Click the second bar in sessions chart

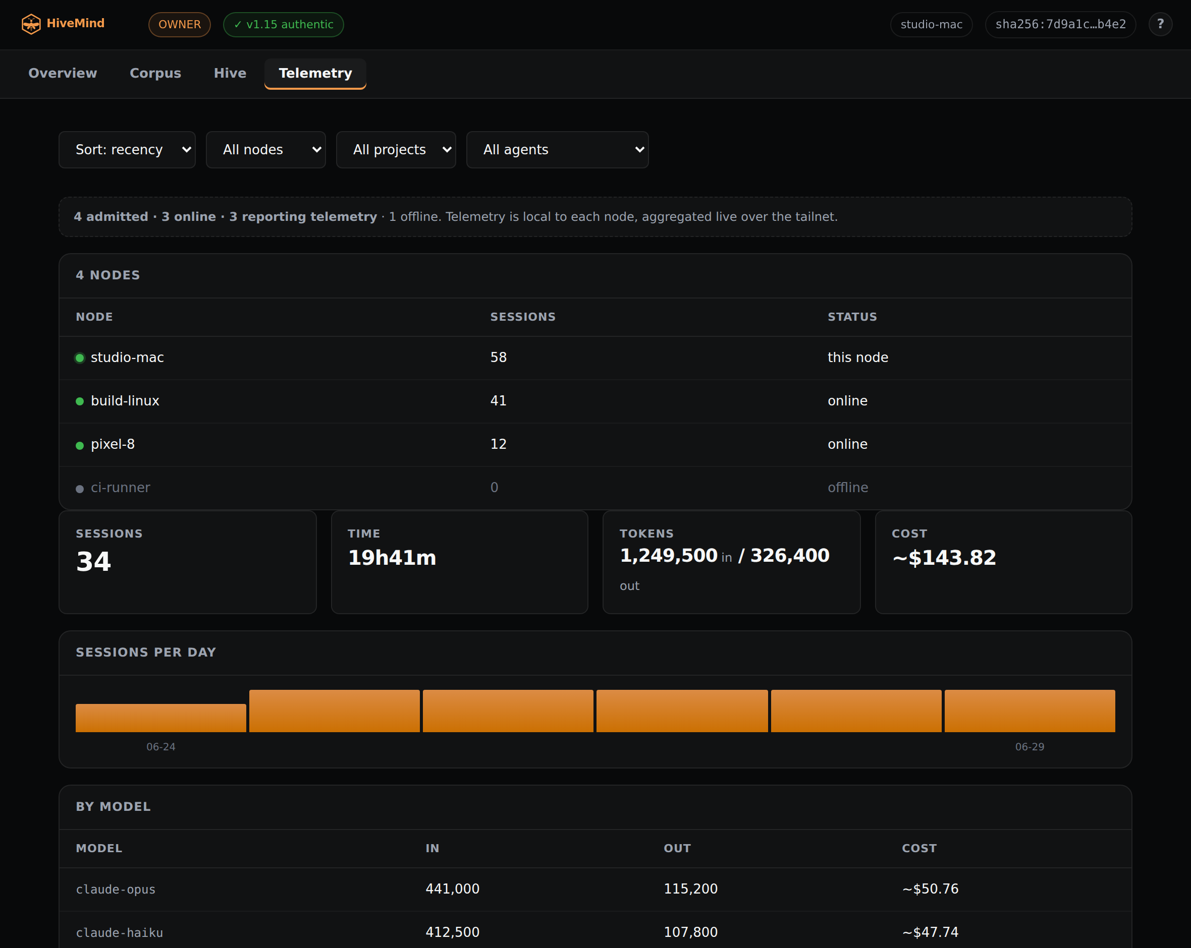click(334, 710)
